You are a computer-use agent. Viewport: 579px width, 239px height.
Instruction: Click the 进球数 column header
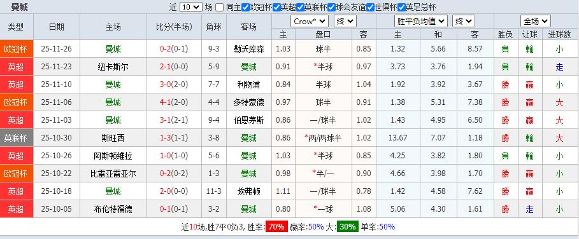[x=559, y=34]
